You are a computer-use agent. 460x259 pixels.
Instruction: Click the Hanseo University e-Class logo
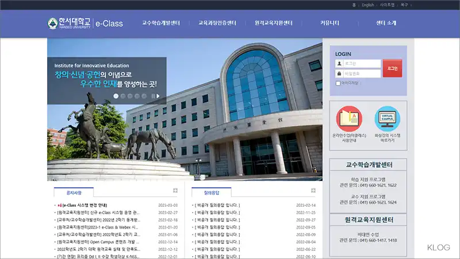(85, 23)
